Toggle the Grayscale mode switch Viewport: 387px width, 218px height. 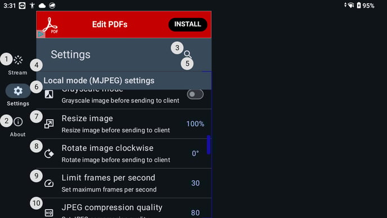[x=195, y=94]
